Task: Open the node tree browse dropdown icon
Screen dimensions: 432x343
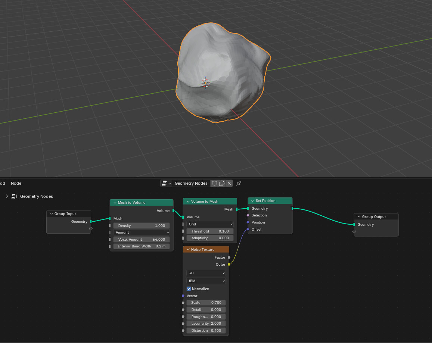Action: pyautogui.click(x=166, y=183)
